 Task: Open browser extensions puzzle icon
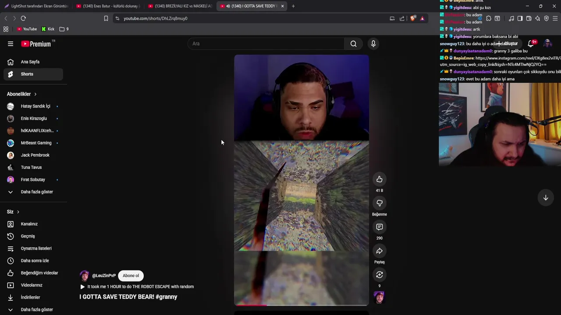point(489,18)
